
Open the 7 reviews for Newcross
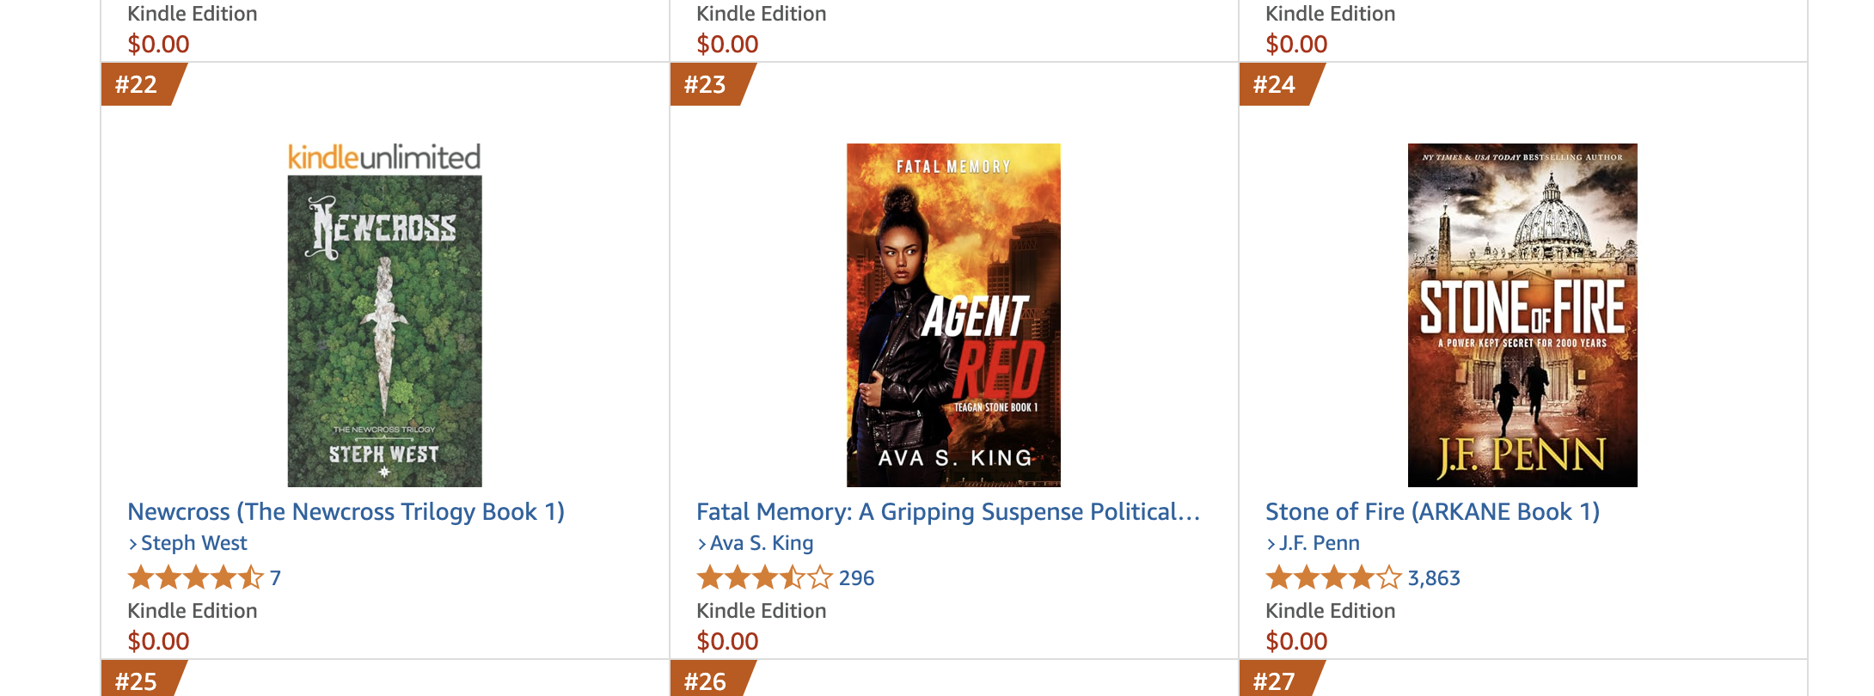click(x=275, y=578)
